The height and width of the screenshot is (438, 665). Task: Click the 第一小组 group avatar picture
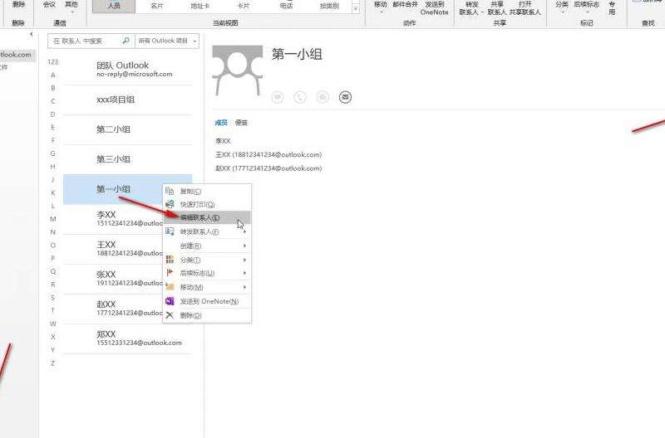coord(237,71)
